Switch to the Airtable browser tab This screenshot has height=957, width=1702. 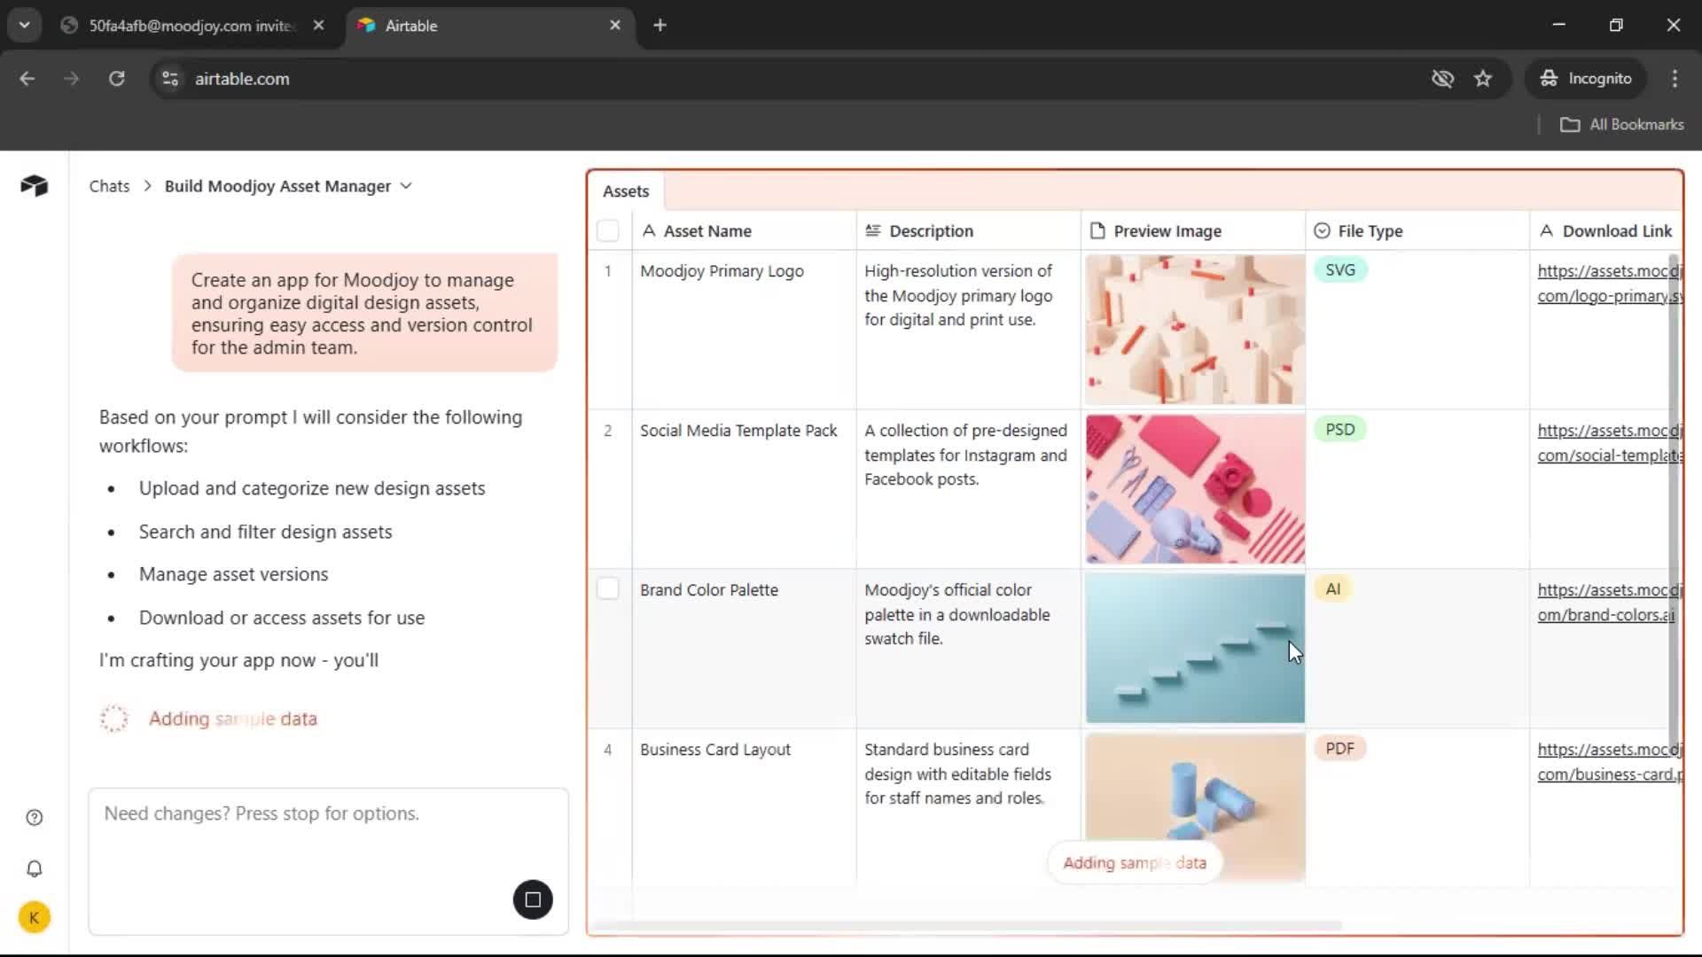click(490, 26)
